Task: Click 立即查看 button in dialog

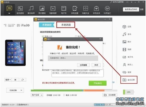Action: coord(83,65)
